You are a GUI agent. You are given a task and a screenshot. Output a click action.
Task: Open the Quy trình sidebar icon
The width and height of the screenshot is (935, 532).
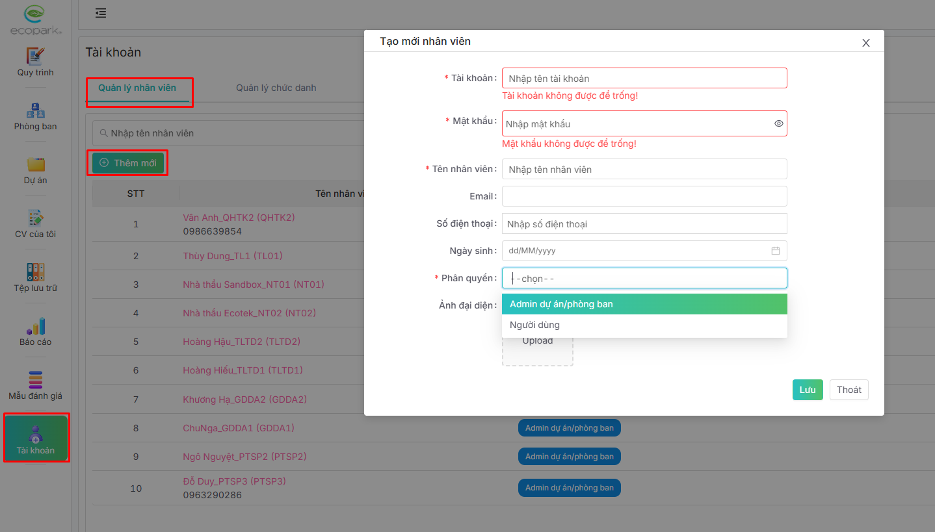click(x=35, y=57)
